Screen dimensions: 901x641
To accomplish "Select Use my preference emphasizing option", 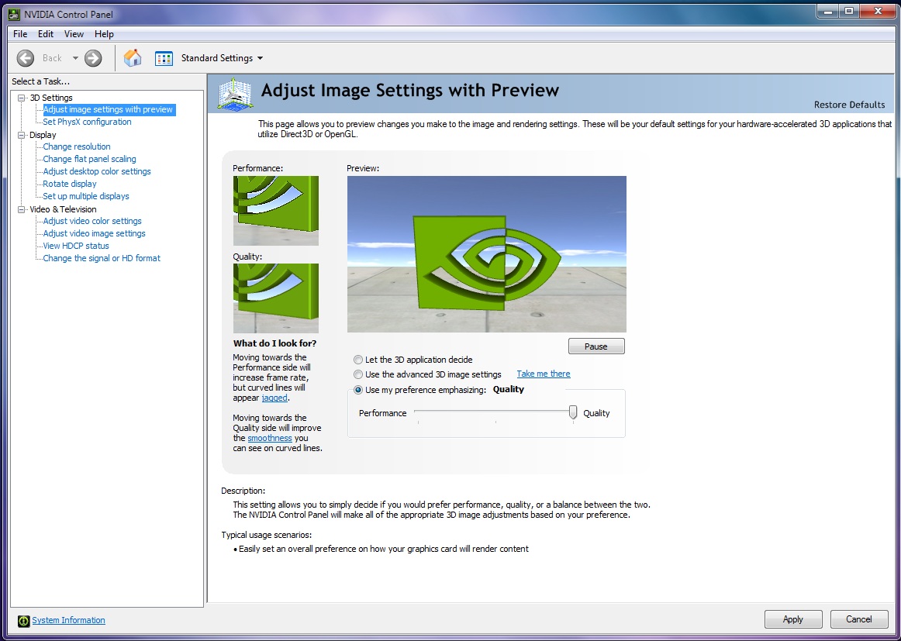I will tap(358, 390).
